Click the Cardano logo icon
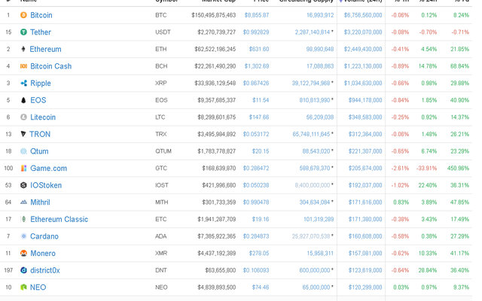 [x=23, y=236]
